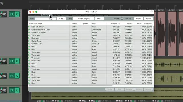The image size is (183, 102).
Task: Click the Rename button
Action: pyautogui.click(x=129, y=89)
